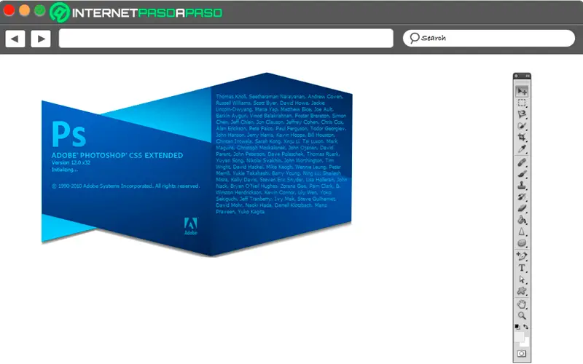Select the Eyedropper tool
The width and height of the screenshot is (583, 364).
(x=522, y=149)
